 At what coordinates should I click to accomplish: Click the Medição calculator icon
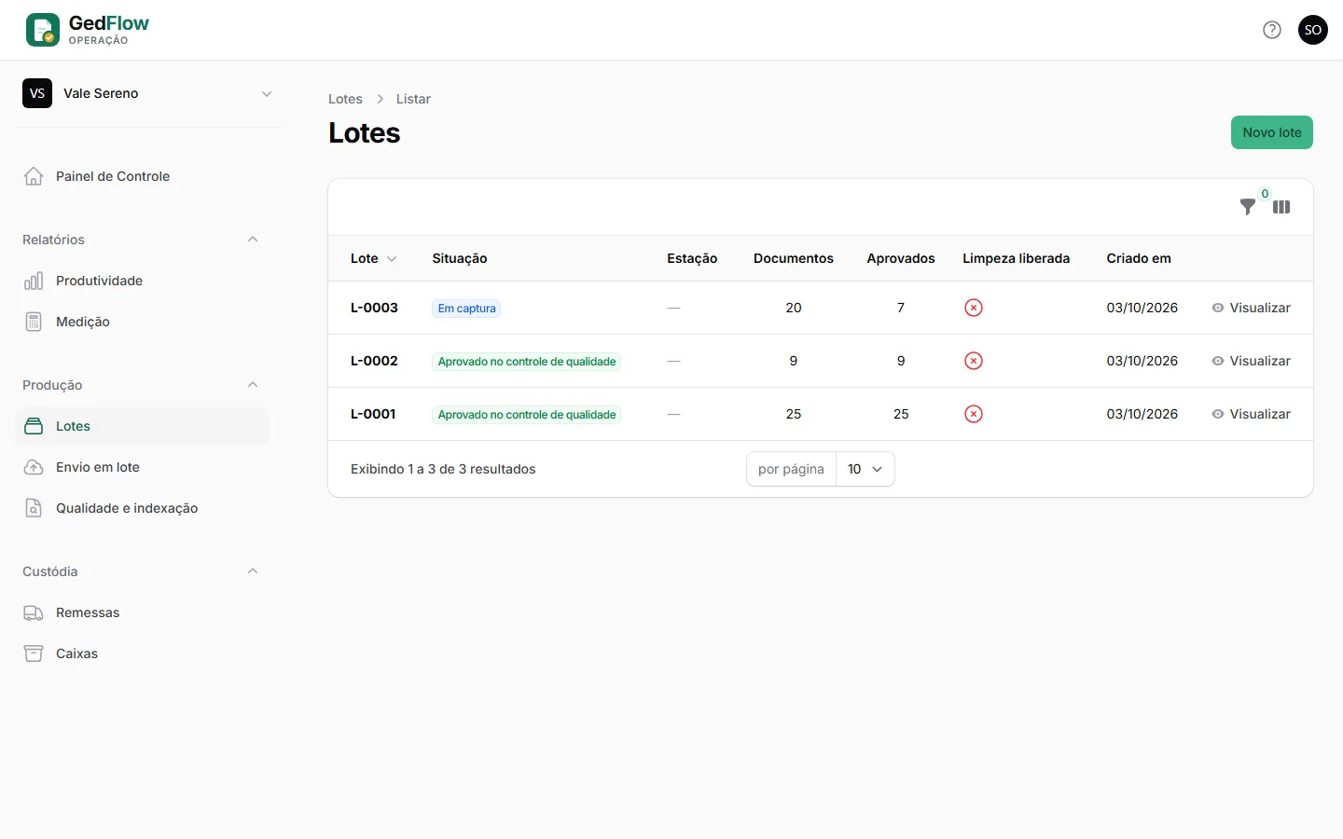[34, 322]
